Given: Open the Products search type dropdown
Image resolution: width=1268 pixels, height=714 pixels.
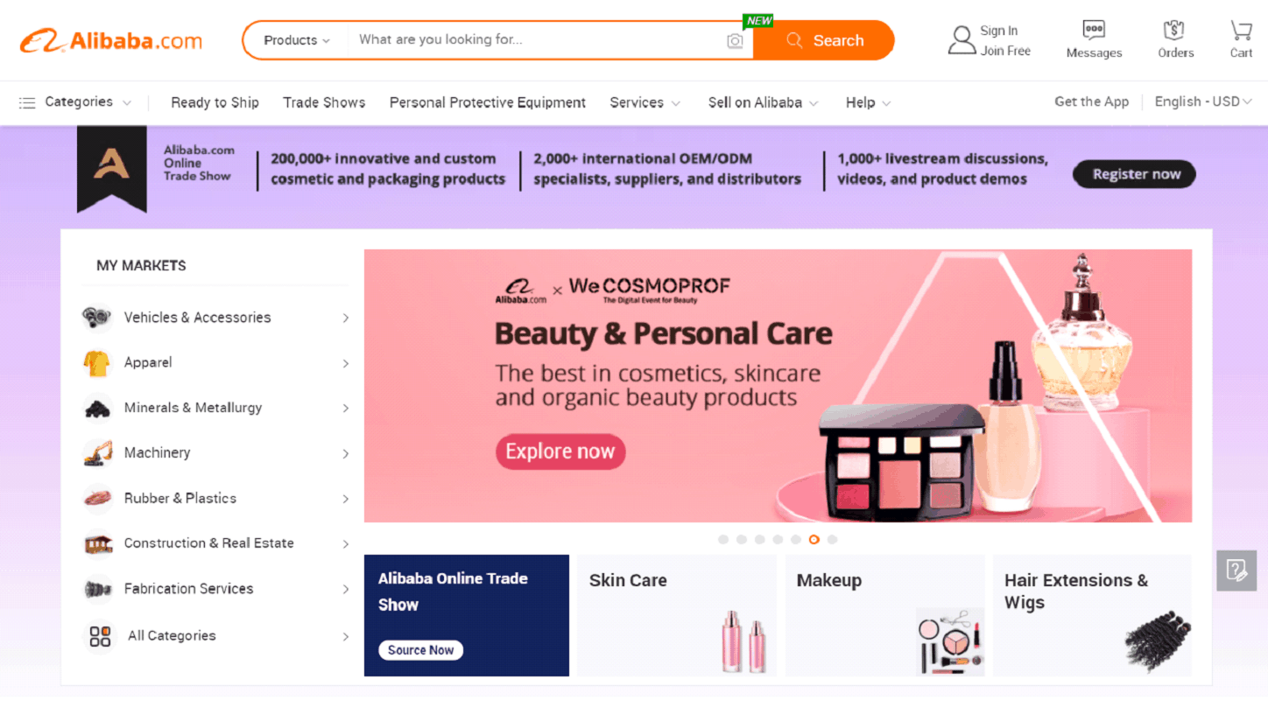Looking at the screenshot, I should [297, 40].
